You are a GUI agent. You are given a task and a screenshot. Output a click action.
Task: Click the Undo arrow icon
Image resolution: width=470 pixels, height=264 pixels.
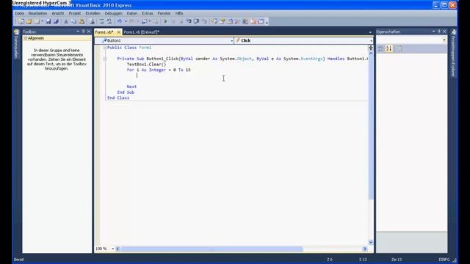point(120,21)
